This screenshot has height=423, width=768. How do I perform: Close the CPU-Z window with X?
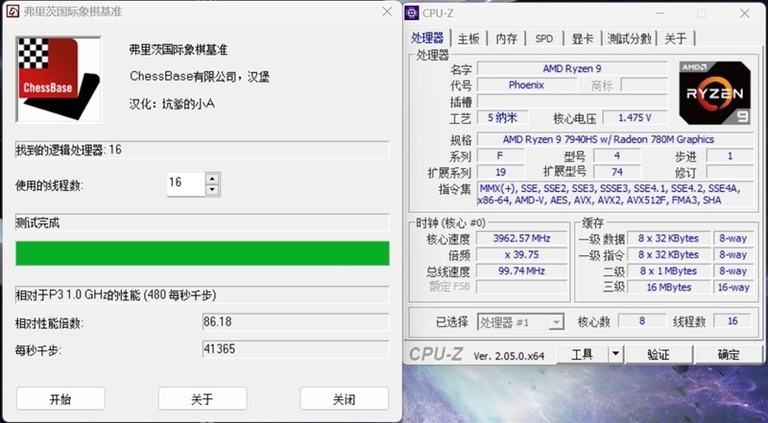[745, 13]
